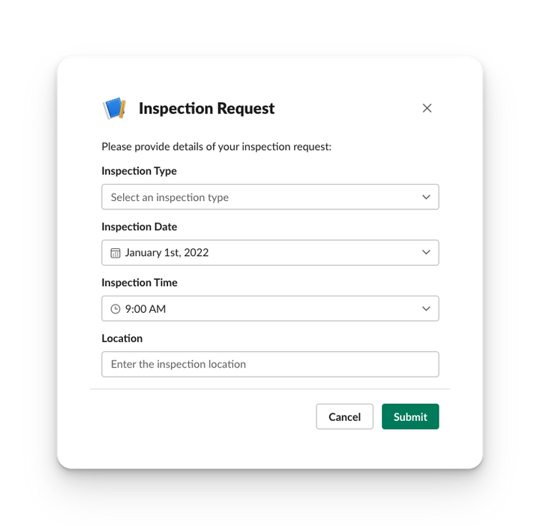
Task: Click the 'Inspection Date' field label
Action: [139, 227]
